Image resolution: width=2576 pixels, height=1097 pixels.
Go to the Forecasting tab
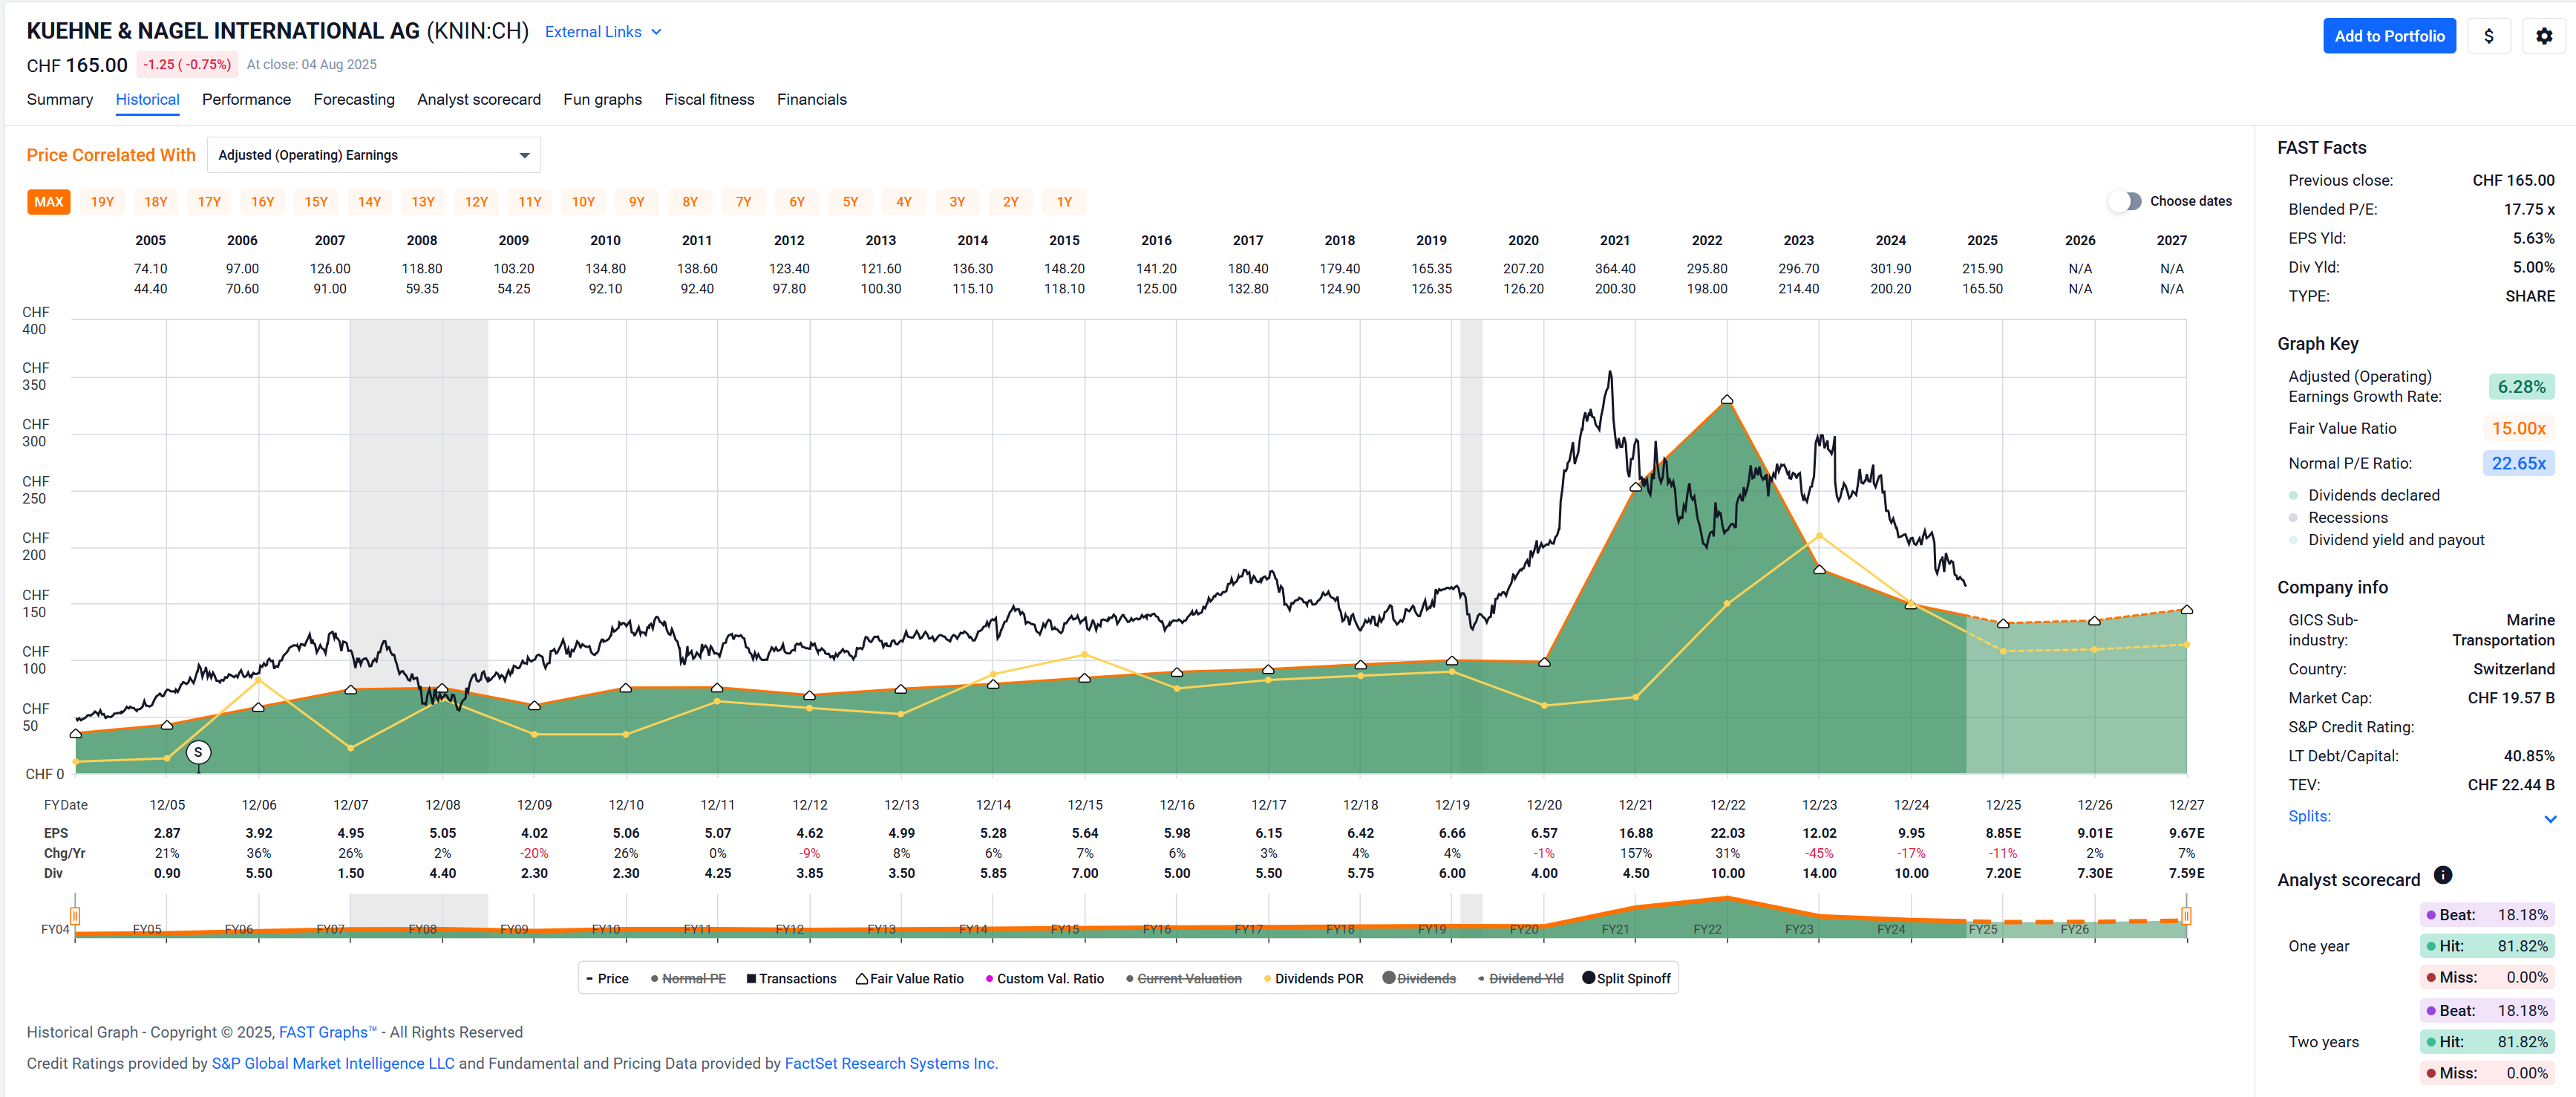[354, 99]
